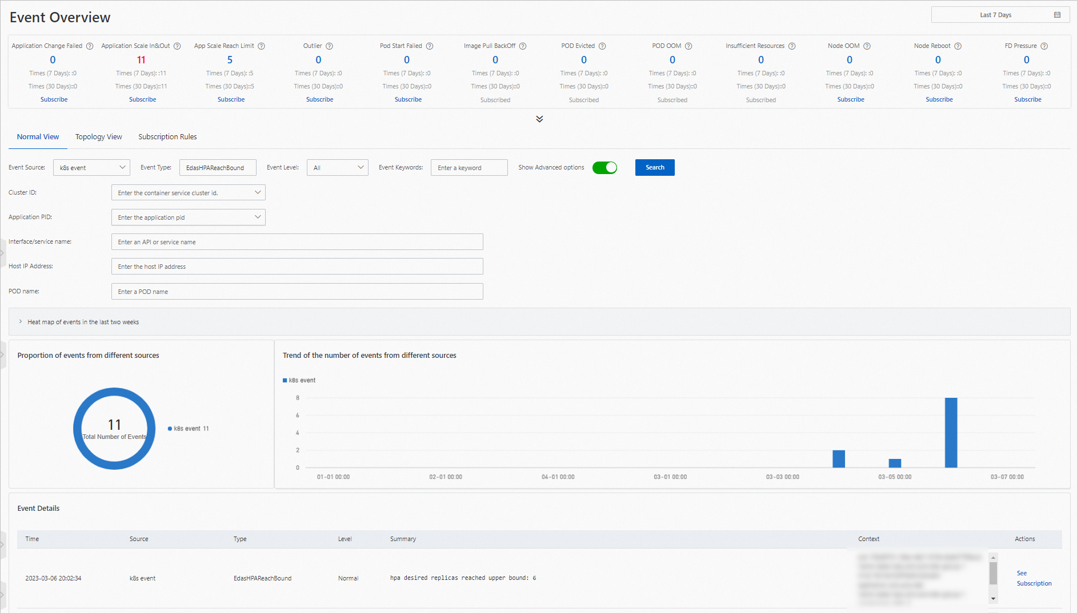Viewport: 1077px width, 613px height.
Task: Open the Subscription Rules tab
Action: [x=167, y=136]
